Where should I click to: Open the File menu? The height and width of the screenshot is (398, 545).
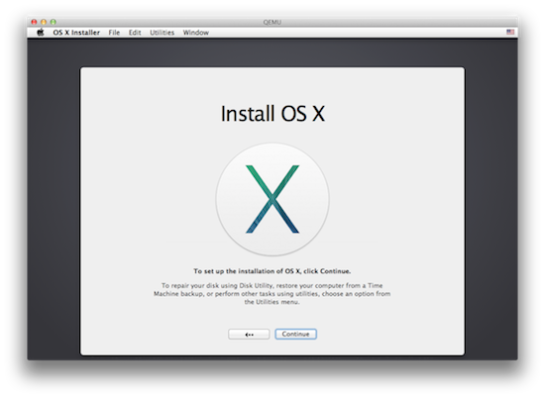click(114, 33)
